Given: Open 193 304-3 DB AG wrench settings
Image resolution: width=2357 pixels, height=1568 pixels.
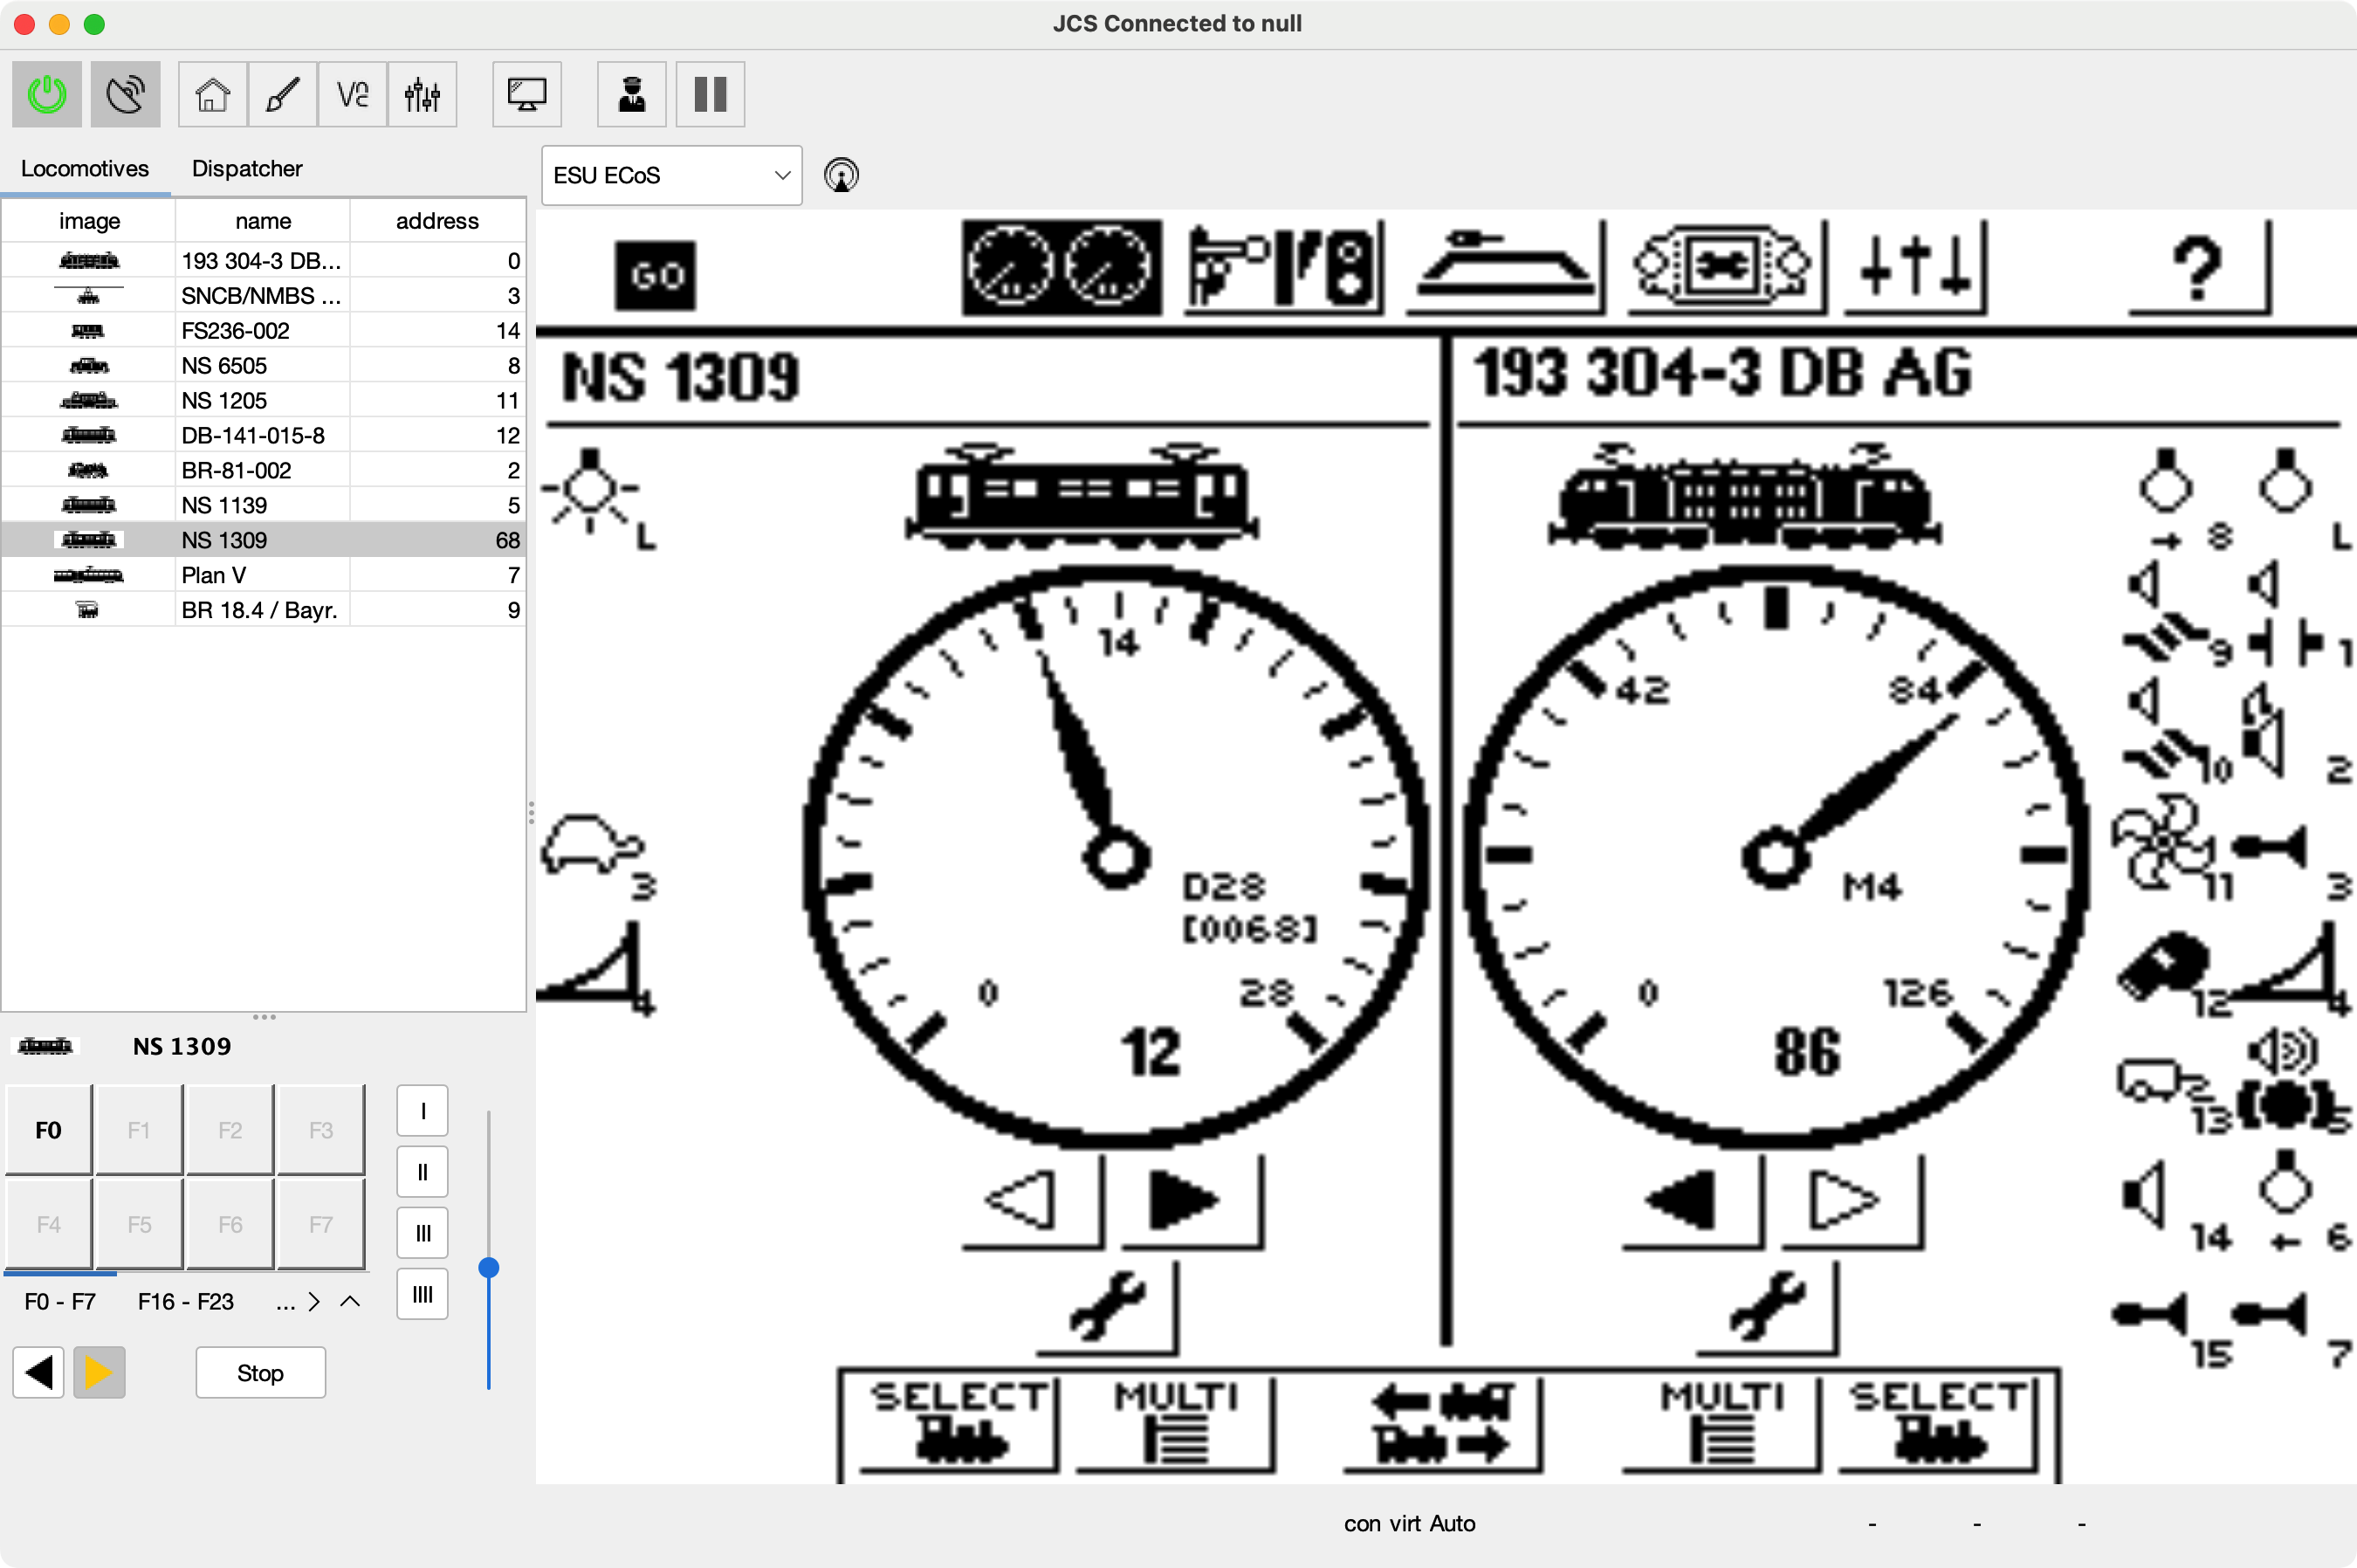Looking at the screenshot, I should pos(1766,1306).
